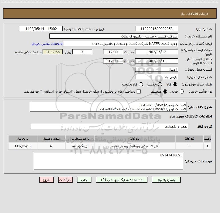Image resolution: width=220 pixels, height=213 pixels.
Task: Click the بازگشت back button
Action: click(65, 180)
